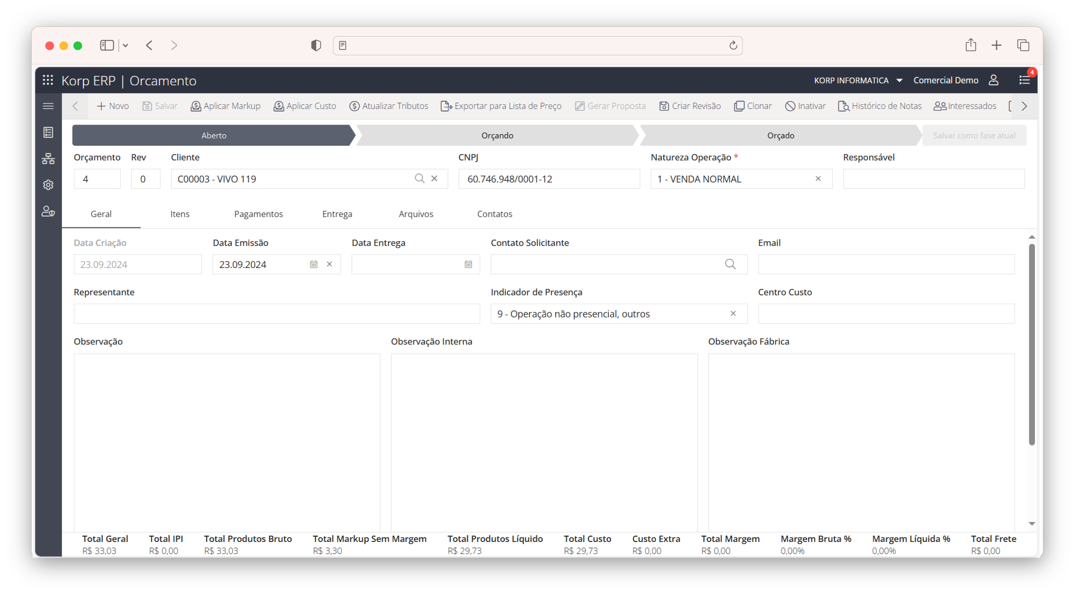Switch to the Itens tab
Image resolution: width=1076 pixels, height=595 pixels.
(x=180, y=214)
